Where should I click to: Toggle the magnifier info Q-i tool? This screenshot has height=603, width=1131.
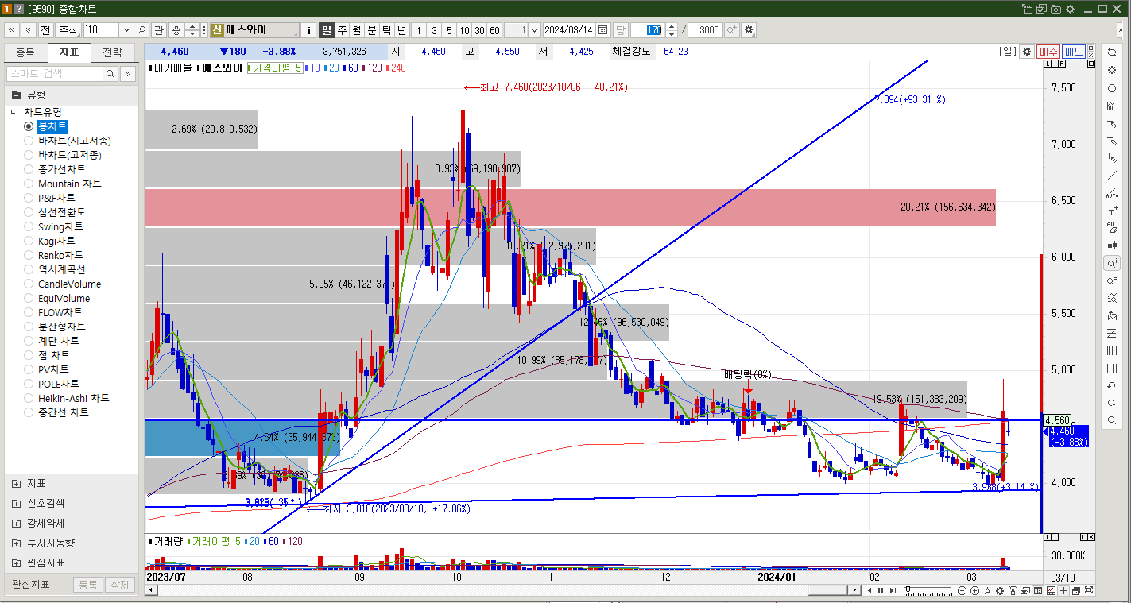1112,263
